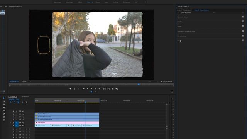
Task: Open the program monitor button editor plus
Action: [x=172, y=92]
